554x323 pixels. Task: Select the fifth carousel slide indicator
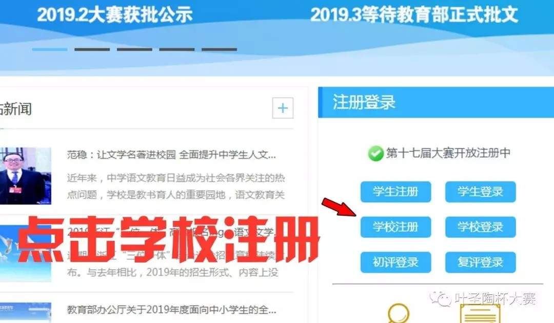point(219,49)
